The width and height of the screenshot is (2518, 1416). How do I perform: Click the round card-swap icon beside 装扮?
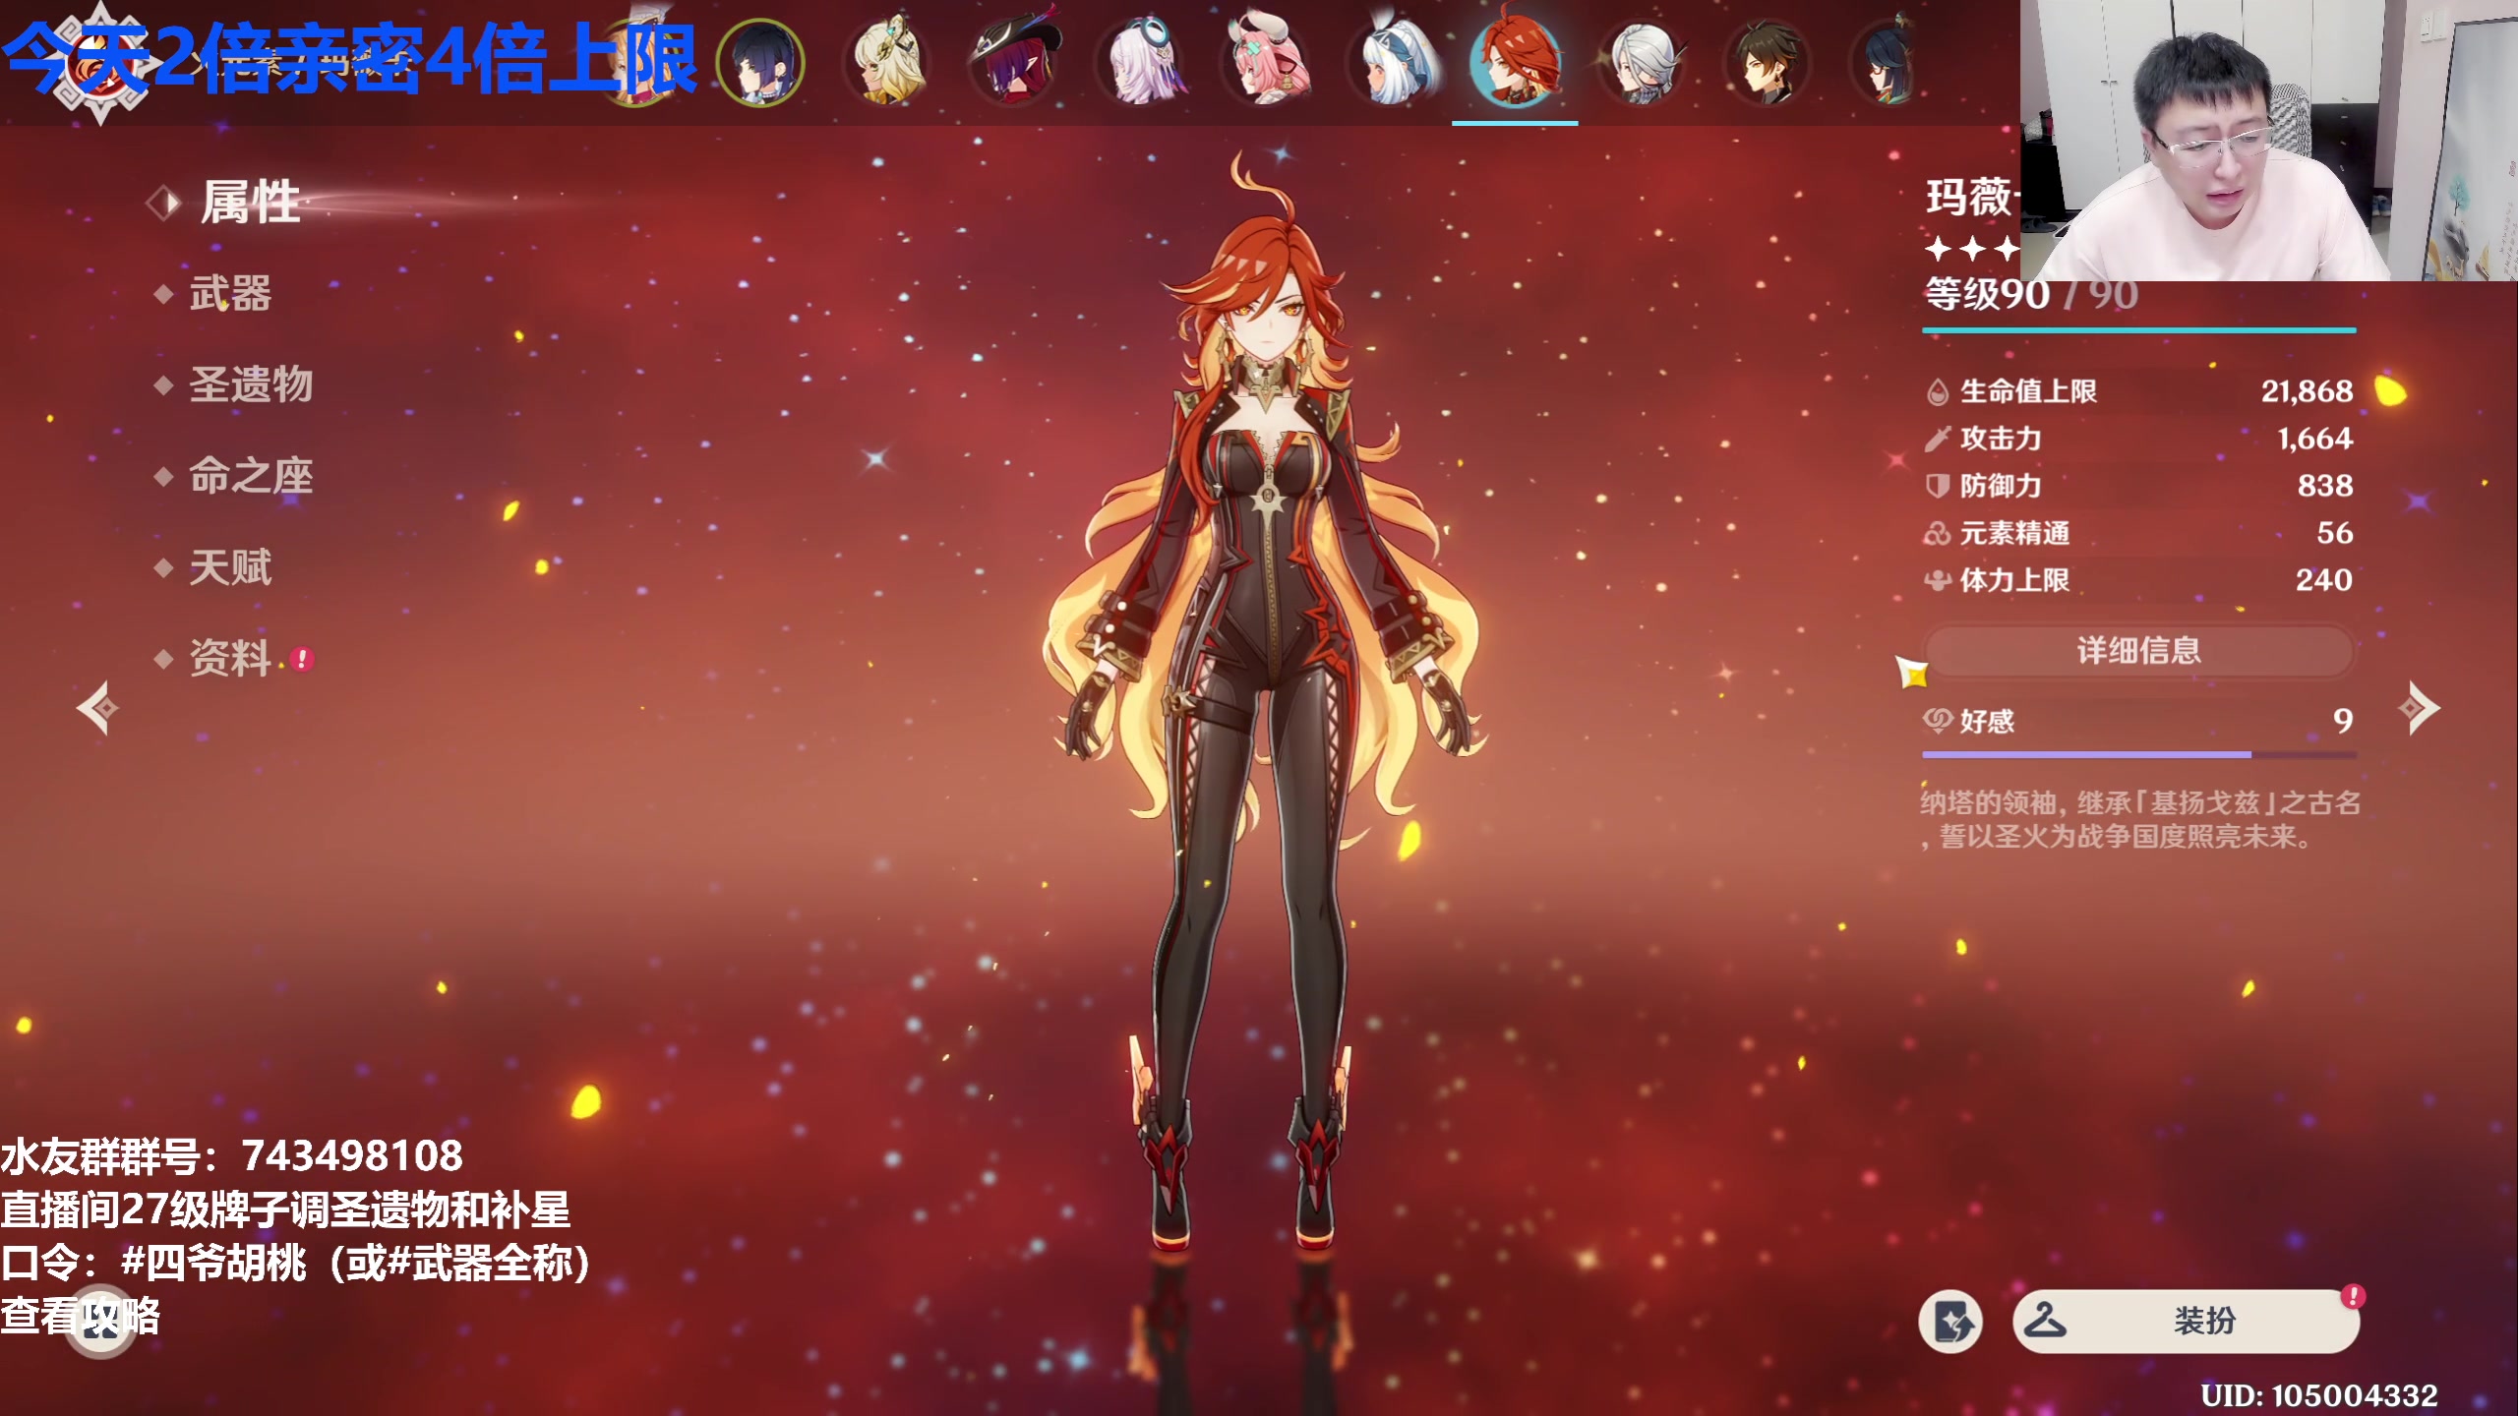click(x=1951, y=1321)
